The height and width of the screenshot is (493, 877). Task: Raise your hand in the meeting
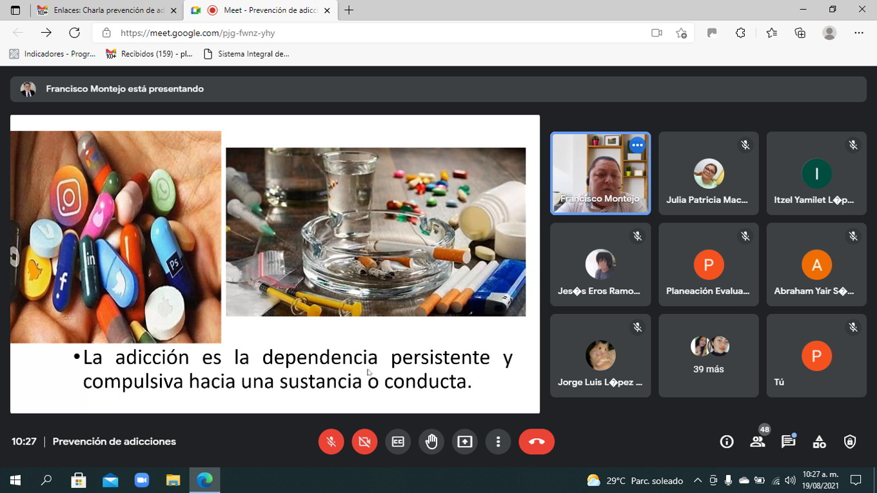431,441
